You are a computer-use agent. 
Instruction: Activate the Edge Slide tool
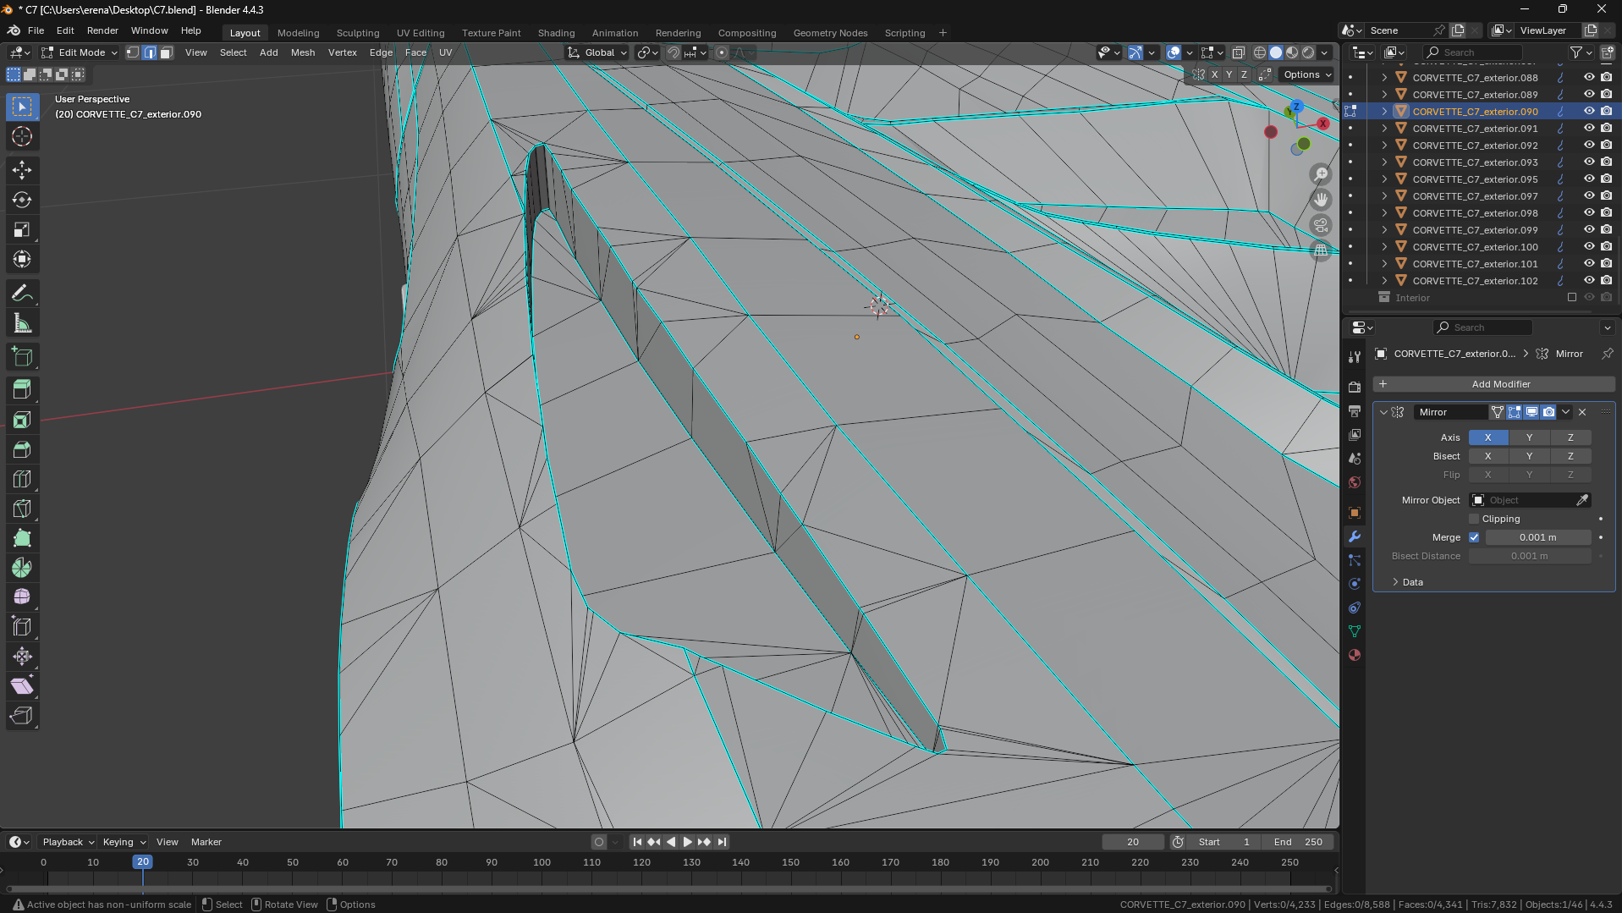click(x=22, y=627)
